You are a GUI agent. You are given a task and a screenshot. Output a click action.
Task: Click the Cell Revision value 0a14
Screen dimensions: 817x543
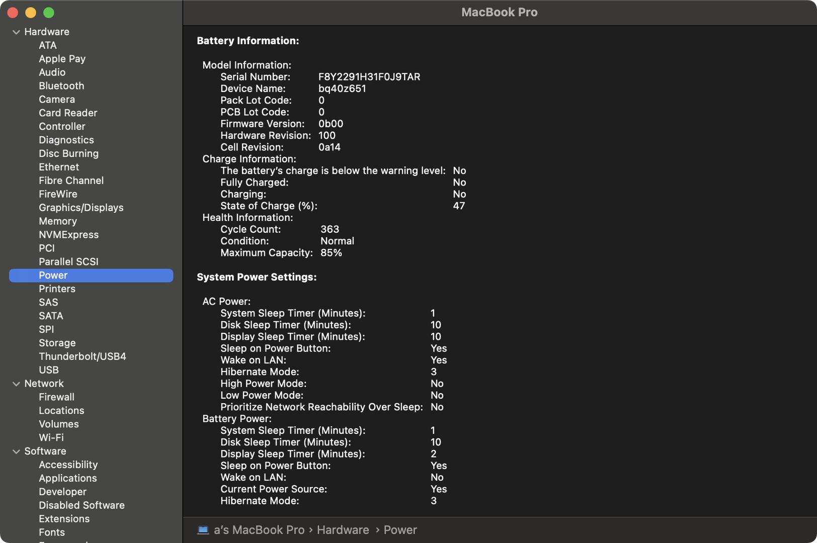coord(330,148)
